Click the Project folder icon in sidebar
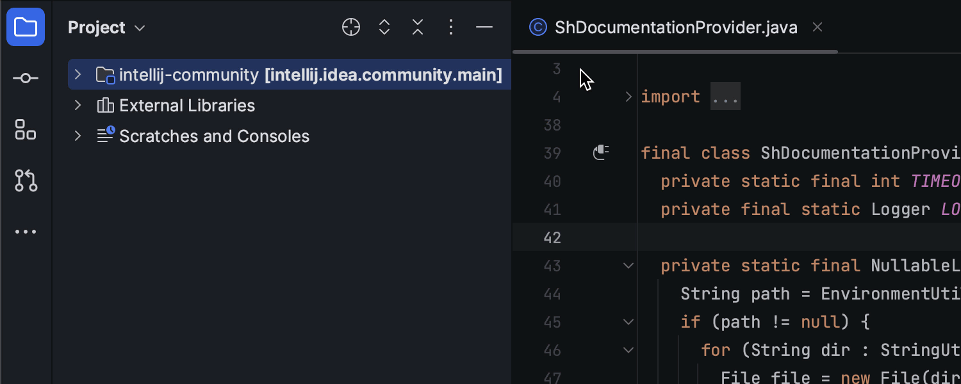 (x=26, y=27)
